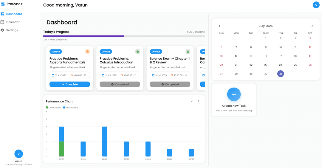Viewport: 322px width, 168px height.
Task: Click the ProSync+ logo icon
Action: click(3, 4)
